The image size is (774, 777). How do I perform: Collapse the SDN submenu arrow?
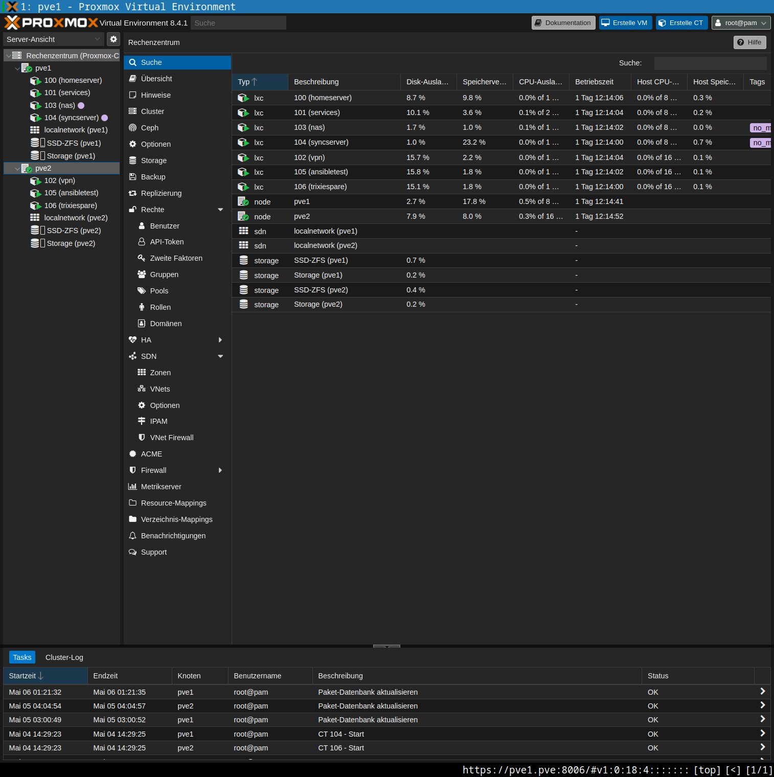[220, 356]
